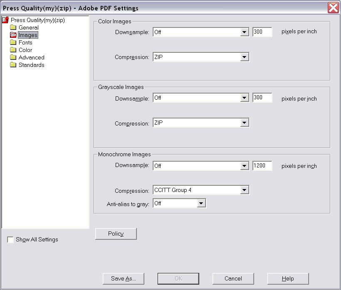
Task: Cancel the Adobe PDF Settings dialog
Action: (x=233, y=279)
